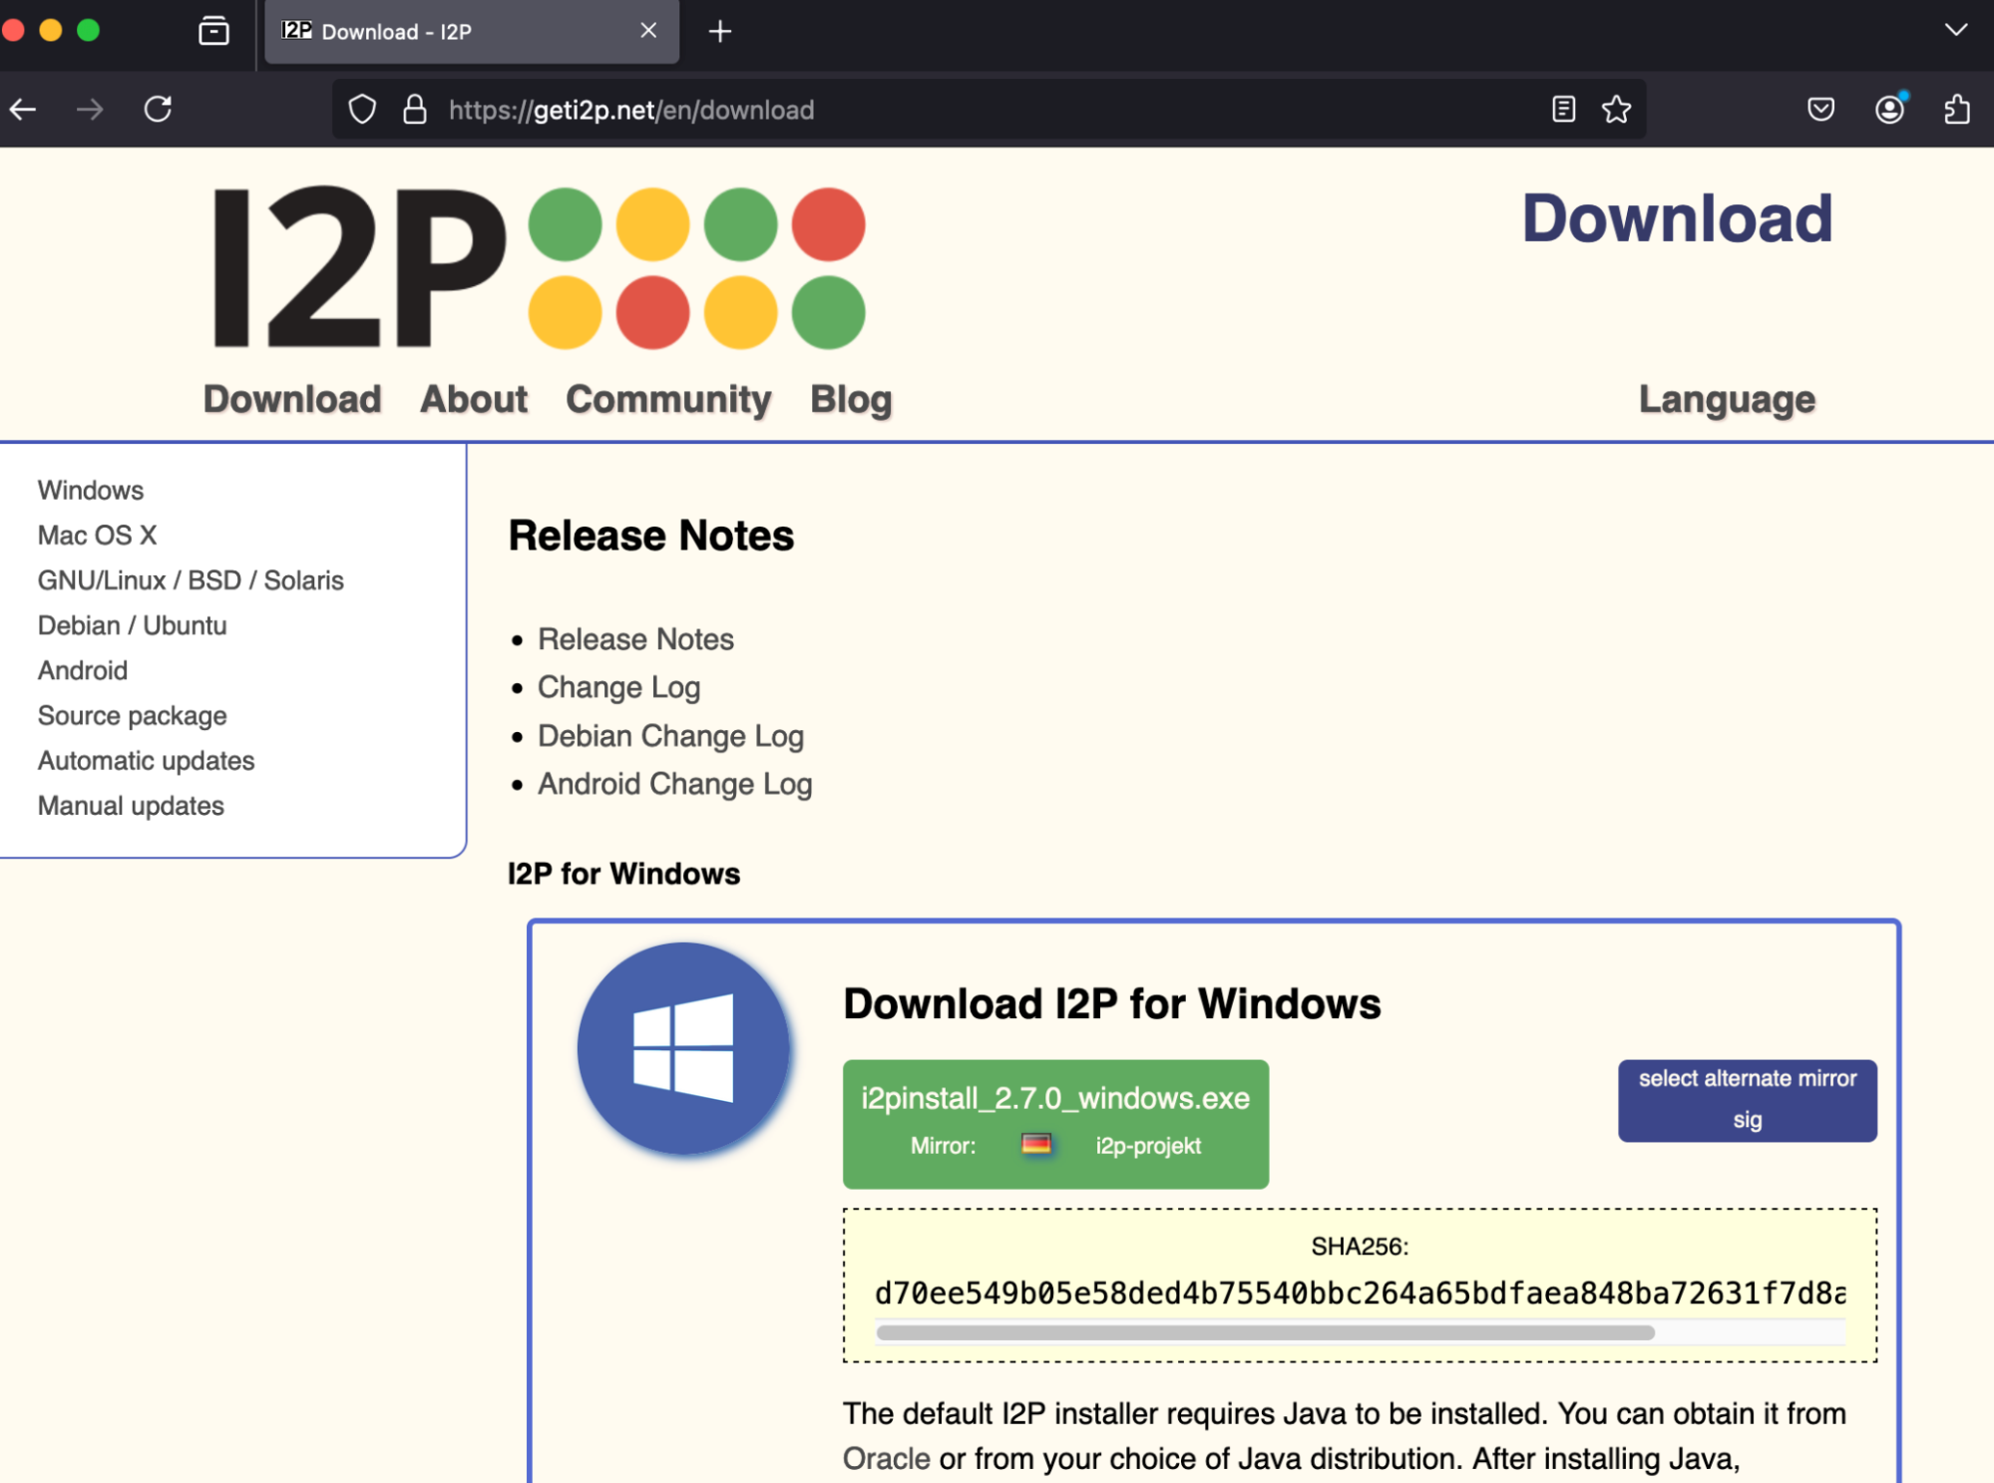Open the Download navigation menu
The height and width of the screenshot is (1483, 1994).
click(292, 399)
